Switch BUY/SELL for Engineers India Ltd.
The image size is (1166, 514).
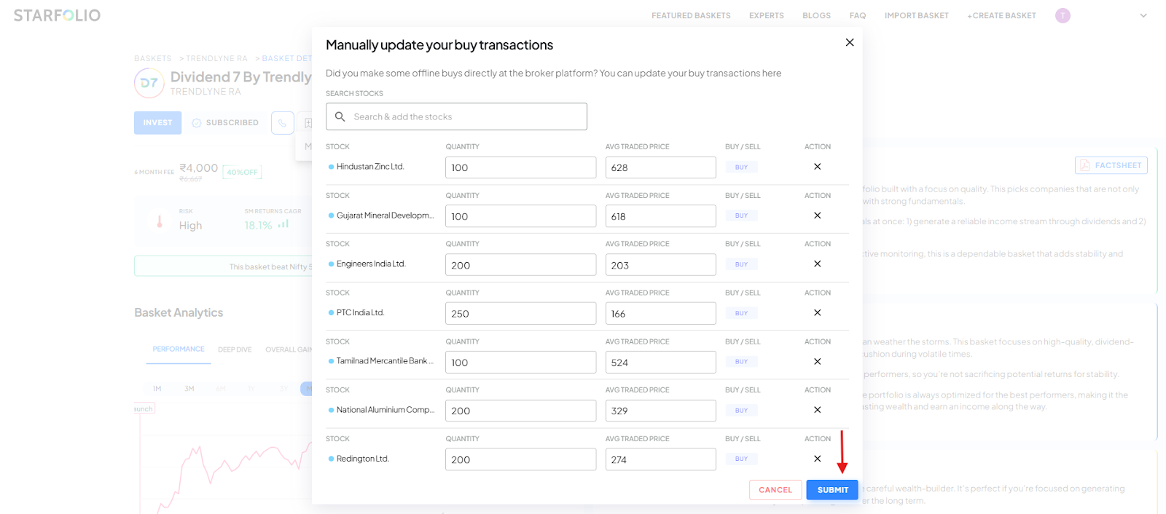[741, 264]
